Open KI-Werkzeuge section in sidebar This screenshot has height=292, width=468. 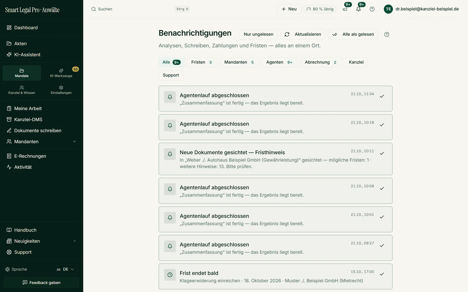point(61,73)
